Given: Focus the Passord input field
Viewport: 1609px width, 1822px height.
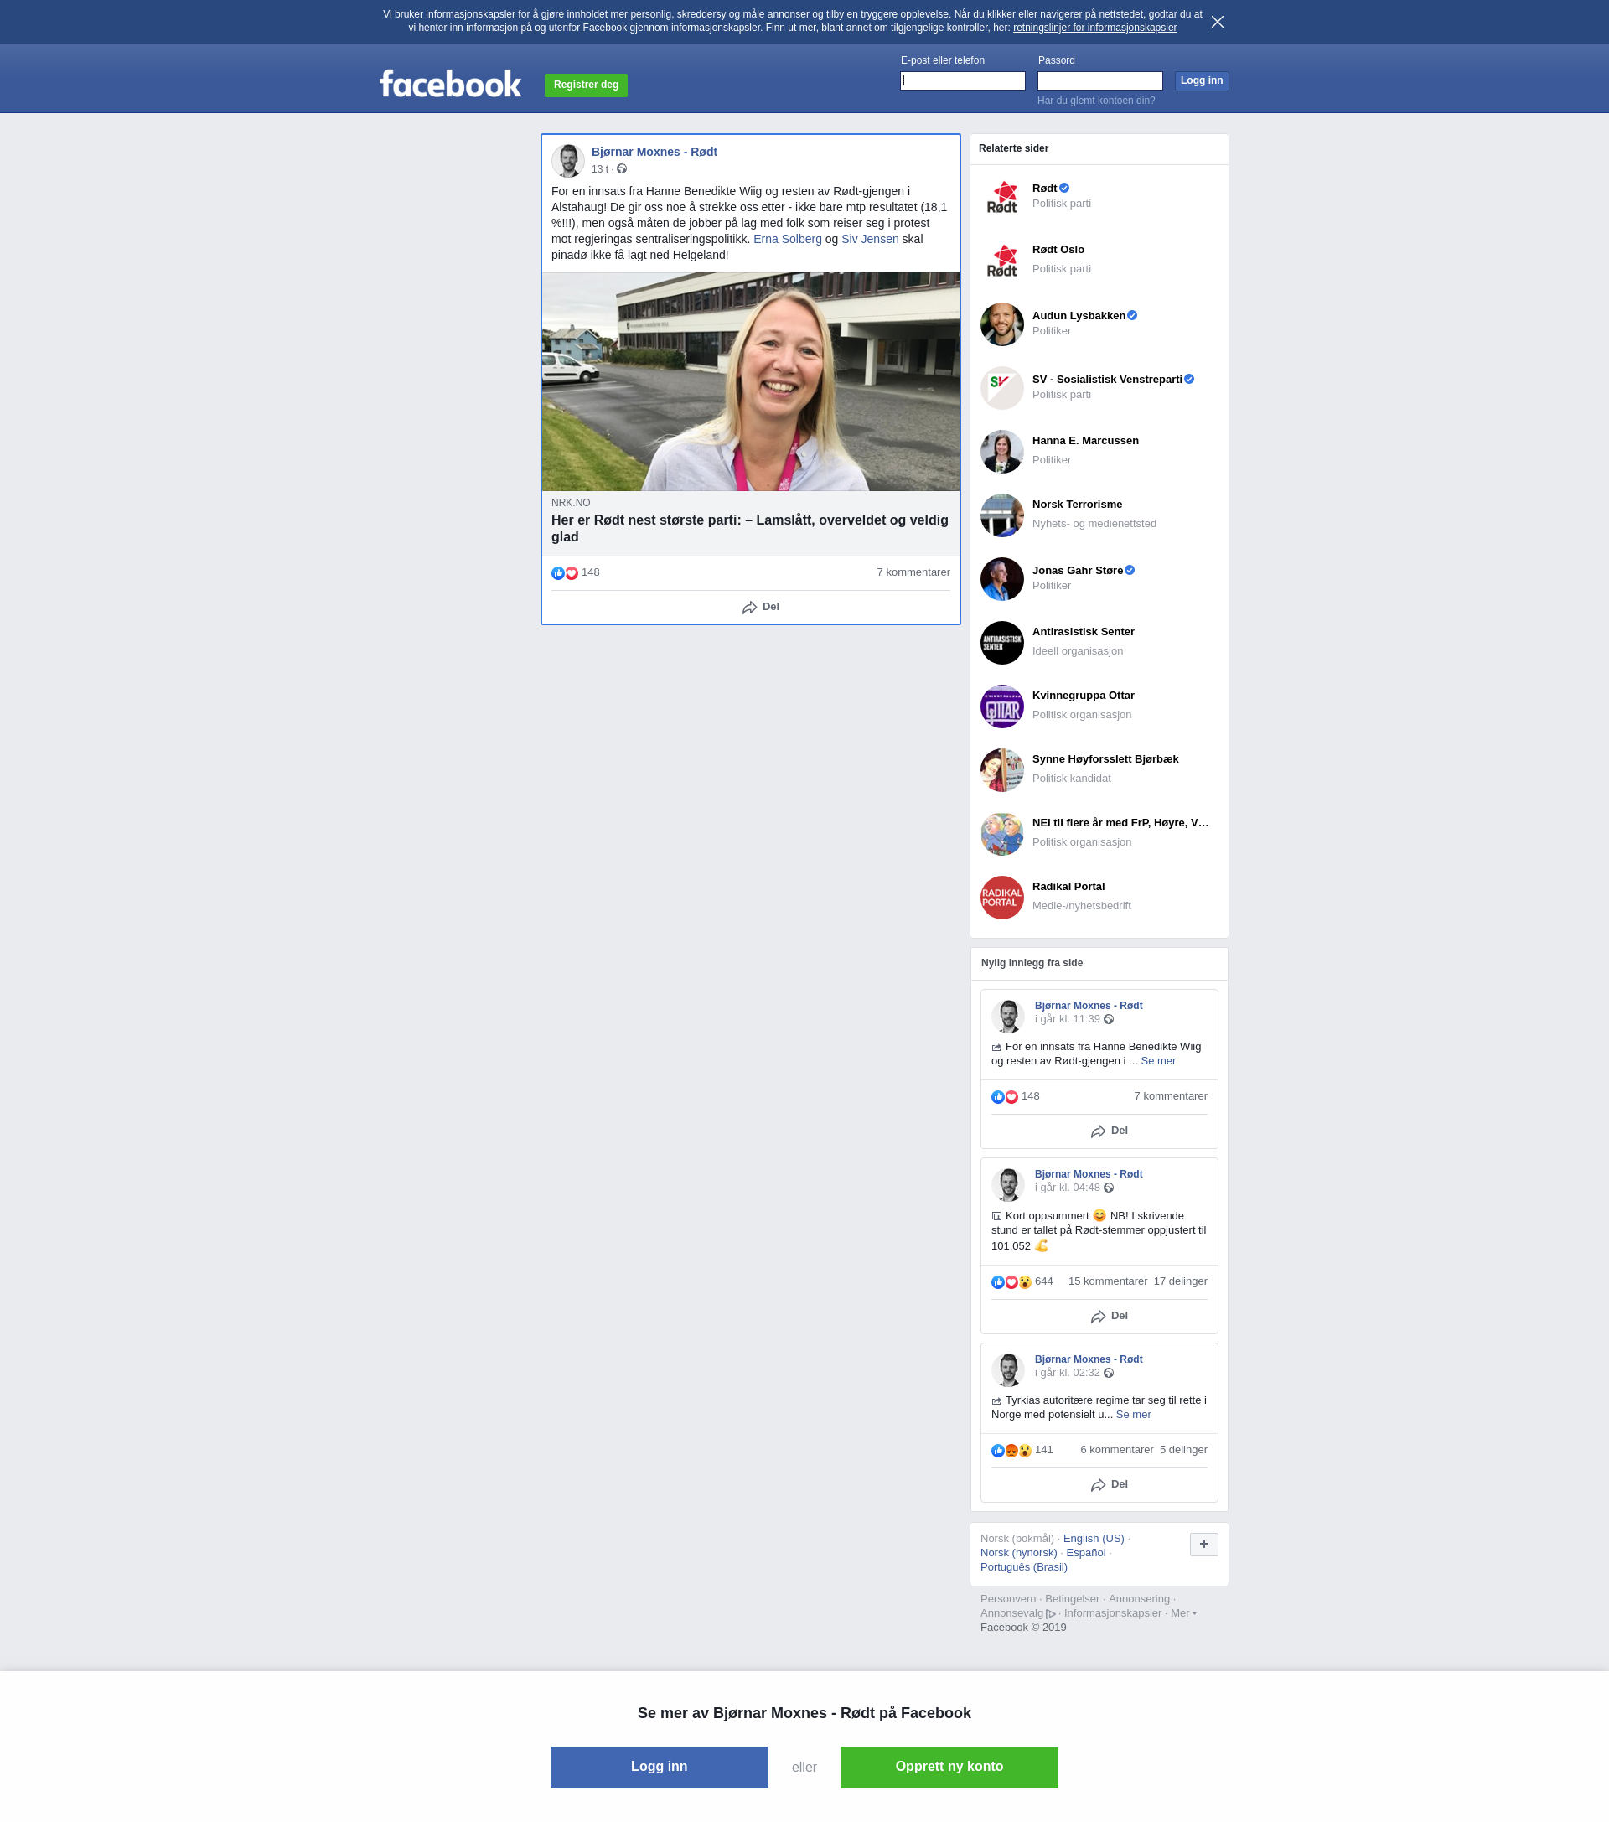Looking at the screenshot, I should [1100, 81].
